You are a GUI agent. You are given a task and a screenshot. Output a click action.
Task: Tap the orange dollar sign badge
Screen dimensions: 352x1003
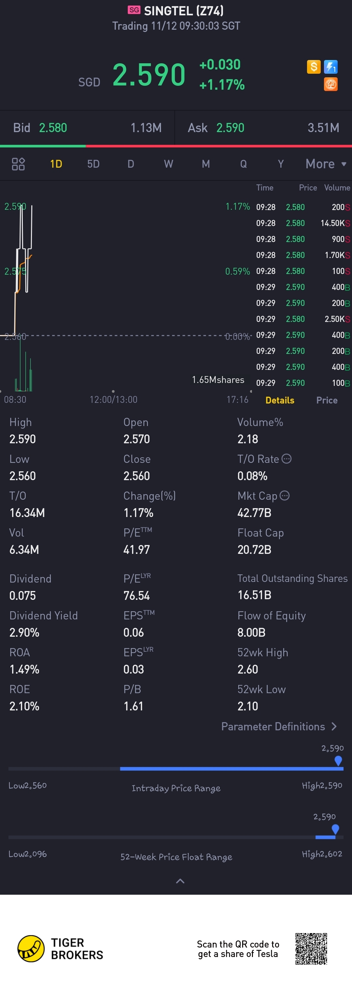coord(314,67)
